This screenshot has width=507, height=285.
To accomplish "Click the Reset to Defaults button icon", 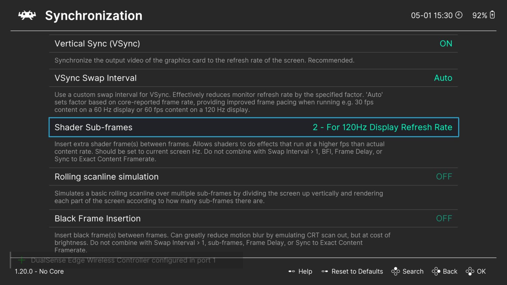I will [325, 271].
